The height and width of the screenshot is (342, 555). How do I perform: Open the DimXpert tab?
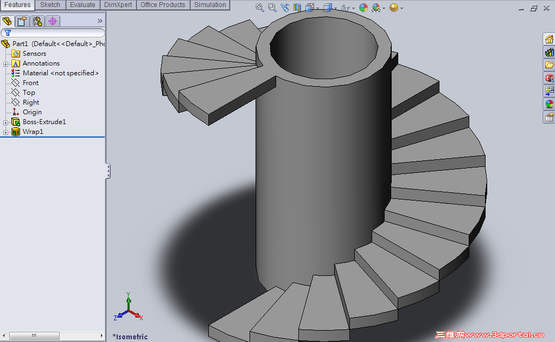click(118, 5)
